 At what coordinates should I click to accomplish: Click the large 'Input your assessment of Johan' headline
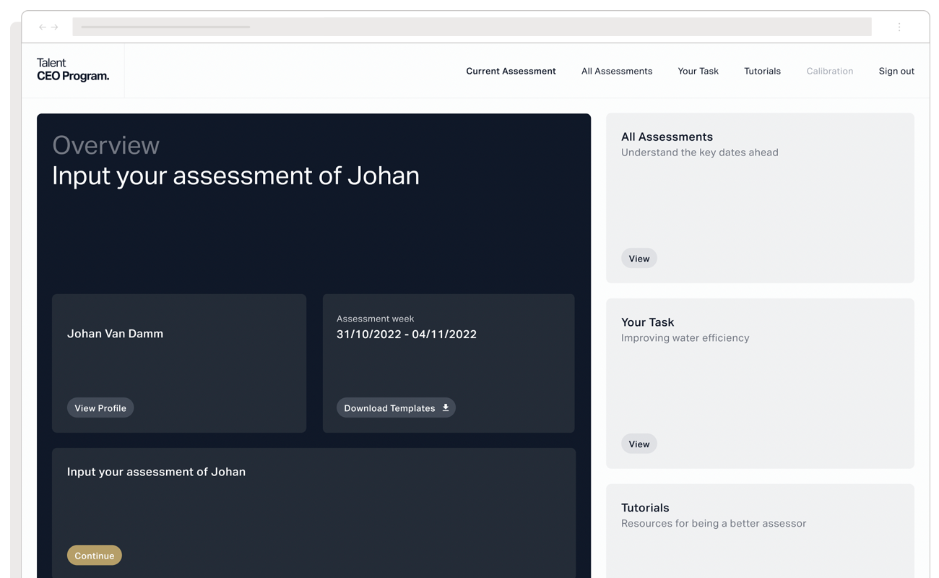pos(235,176)
